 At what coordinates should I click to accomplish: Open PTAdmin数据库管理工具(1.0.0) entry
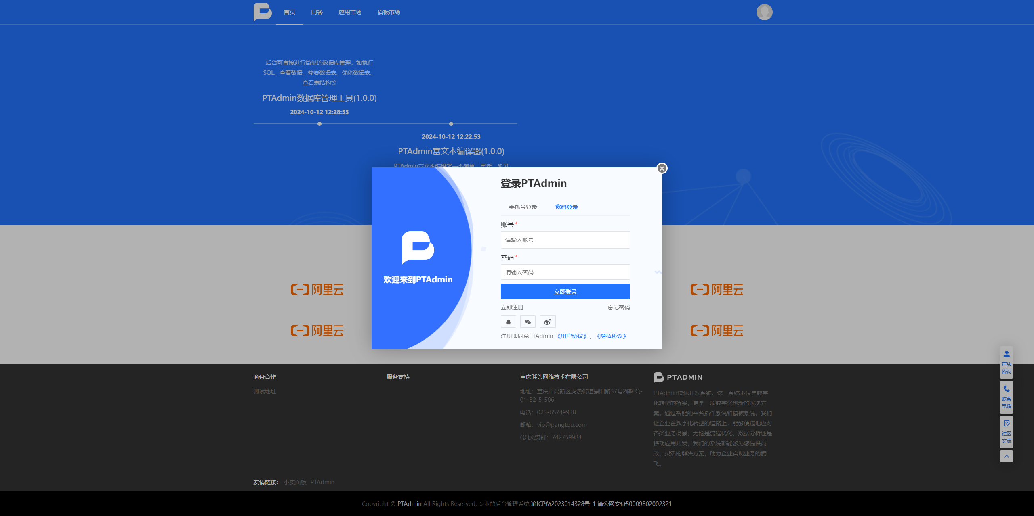pyautogui.click(x=319, y=98)
